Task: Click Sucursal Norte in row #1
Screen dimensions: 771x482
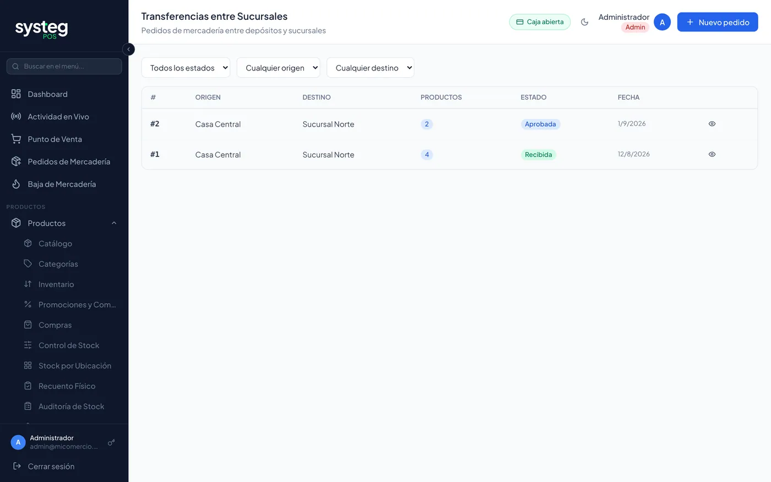Action: pyautogui.click(x=328, y=155)
